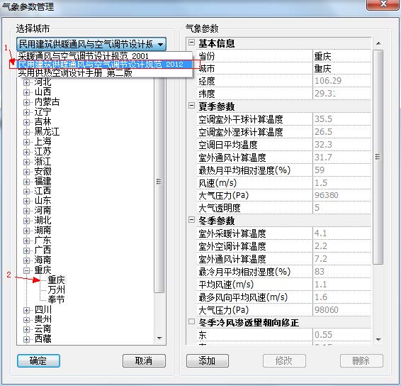This screenshot has width=401, height=386.
Task: Collapse the 冬季参数 group
Action: [x=191, y=220]
